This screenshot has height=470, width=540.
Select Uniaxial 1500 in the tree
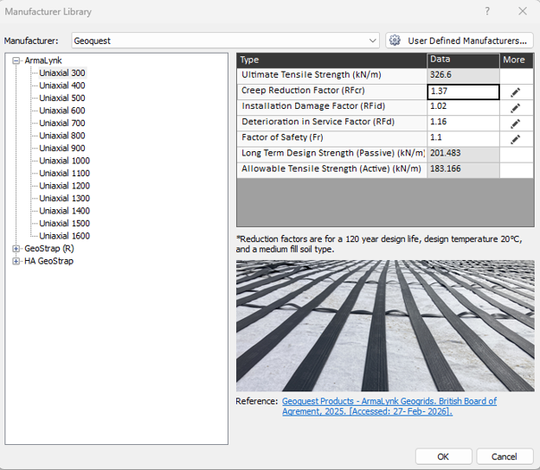[64, 224]
